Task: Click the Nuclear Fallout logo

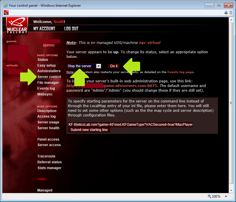Action: click(17, 26)
